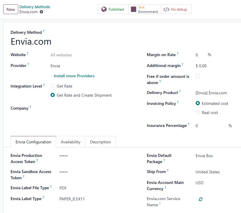Open help tooltip next to Integration Level
Image resolution: width=241 pixels, height=213 pixels.
(x=44, y=85)
